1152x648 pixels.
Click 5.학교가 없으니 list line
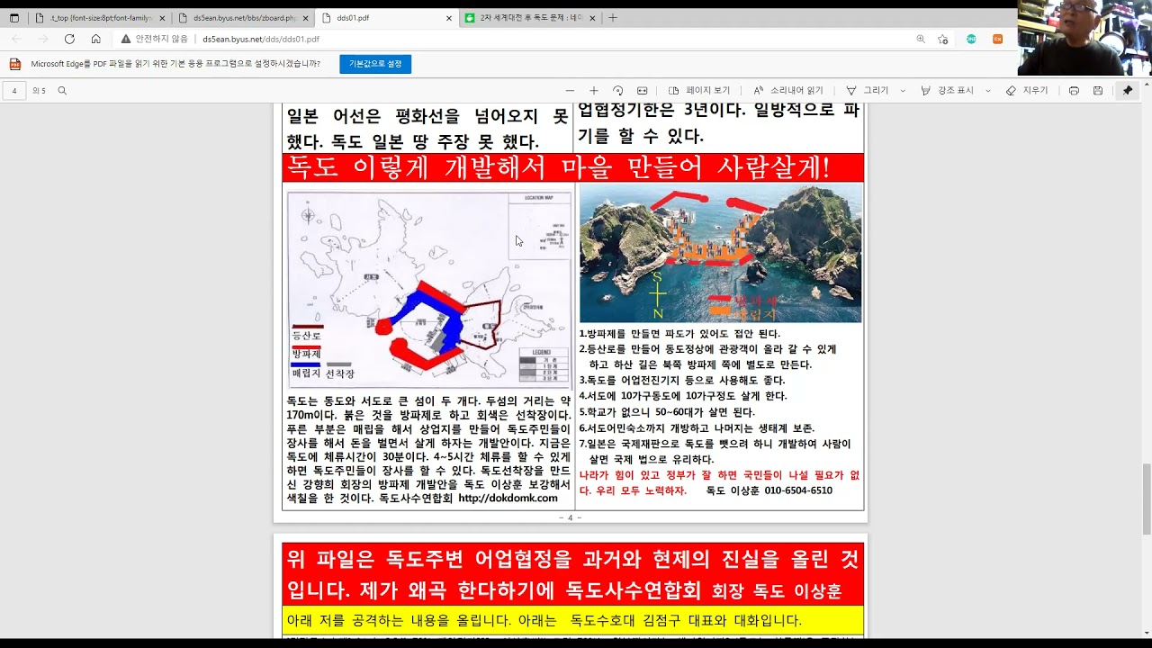coord(667,412)
